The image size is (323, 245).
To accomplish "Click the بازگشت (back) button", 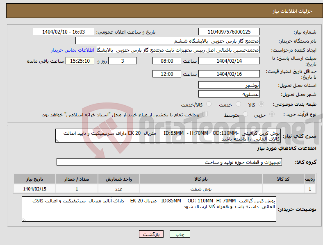I will click(x=151, y=234).
